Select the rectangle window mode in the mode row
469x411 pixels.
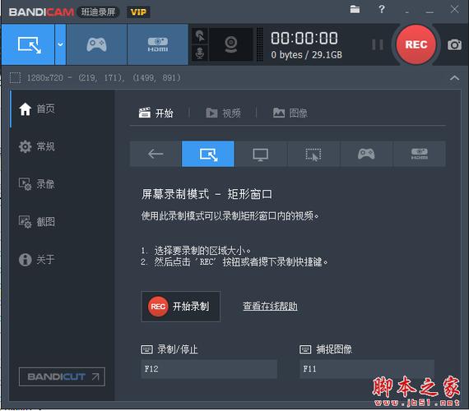tap(208, 154)
